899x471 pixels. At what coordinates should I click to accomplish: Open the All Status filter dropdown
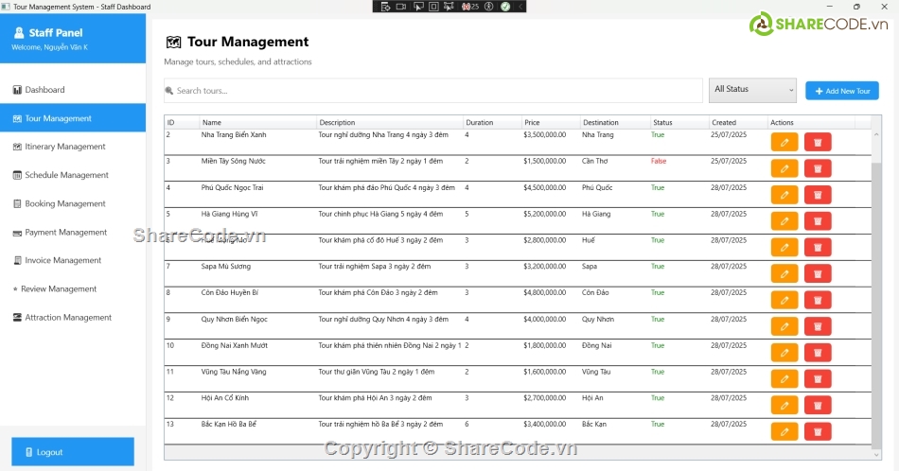click(752, 90)
